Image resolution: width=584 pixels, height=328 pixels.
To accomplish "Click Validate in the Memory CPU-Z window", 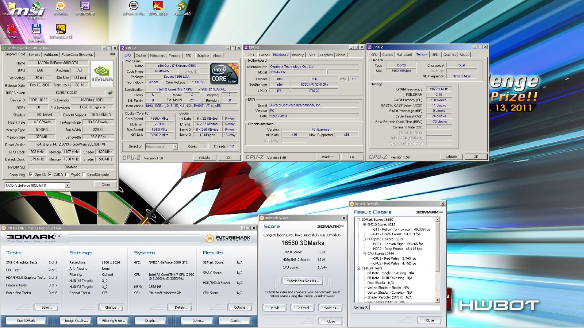I will [451, 157].
